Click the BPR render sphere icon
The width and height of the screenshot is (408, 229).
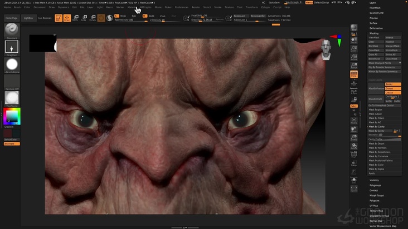[x=354, y=27]
